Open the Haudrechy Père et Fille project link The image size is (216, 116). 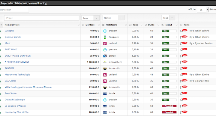click(17, 112)
